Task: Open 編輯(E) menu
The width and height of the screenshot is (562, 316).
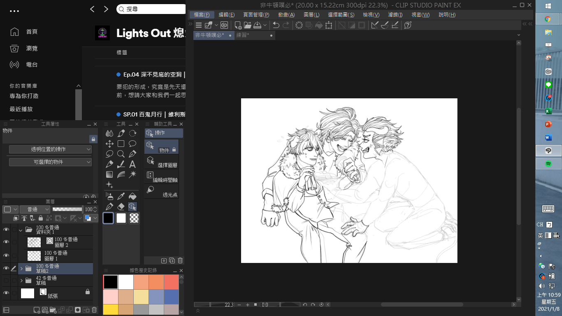Action: (227, 15)
